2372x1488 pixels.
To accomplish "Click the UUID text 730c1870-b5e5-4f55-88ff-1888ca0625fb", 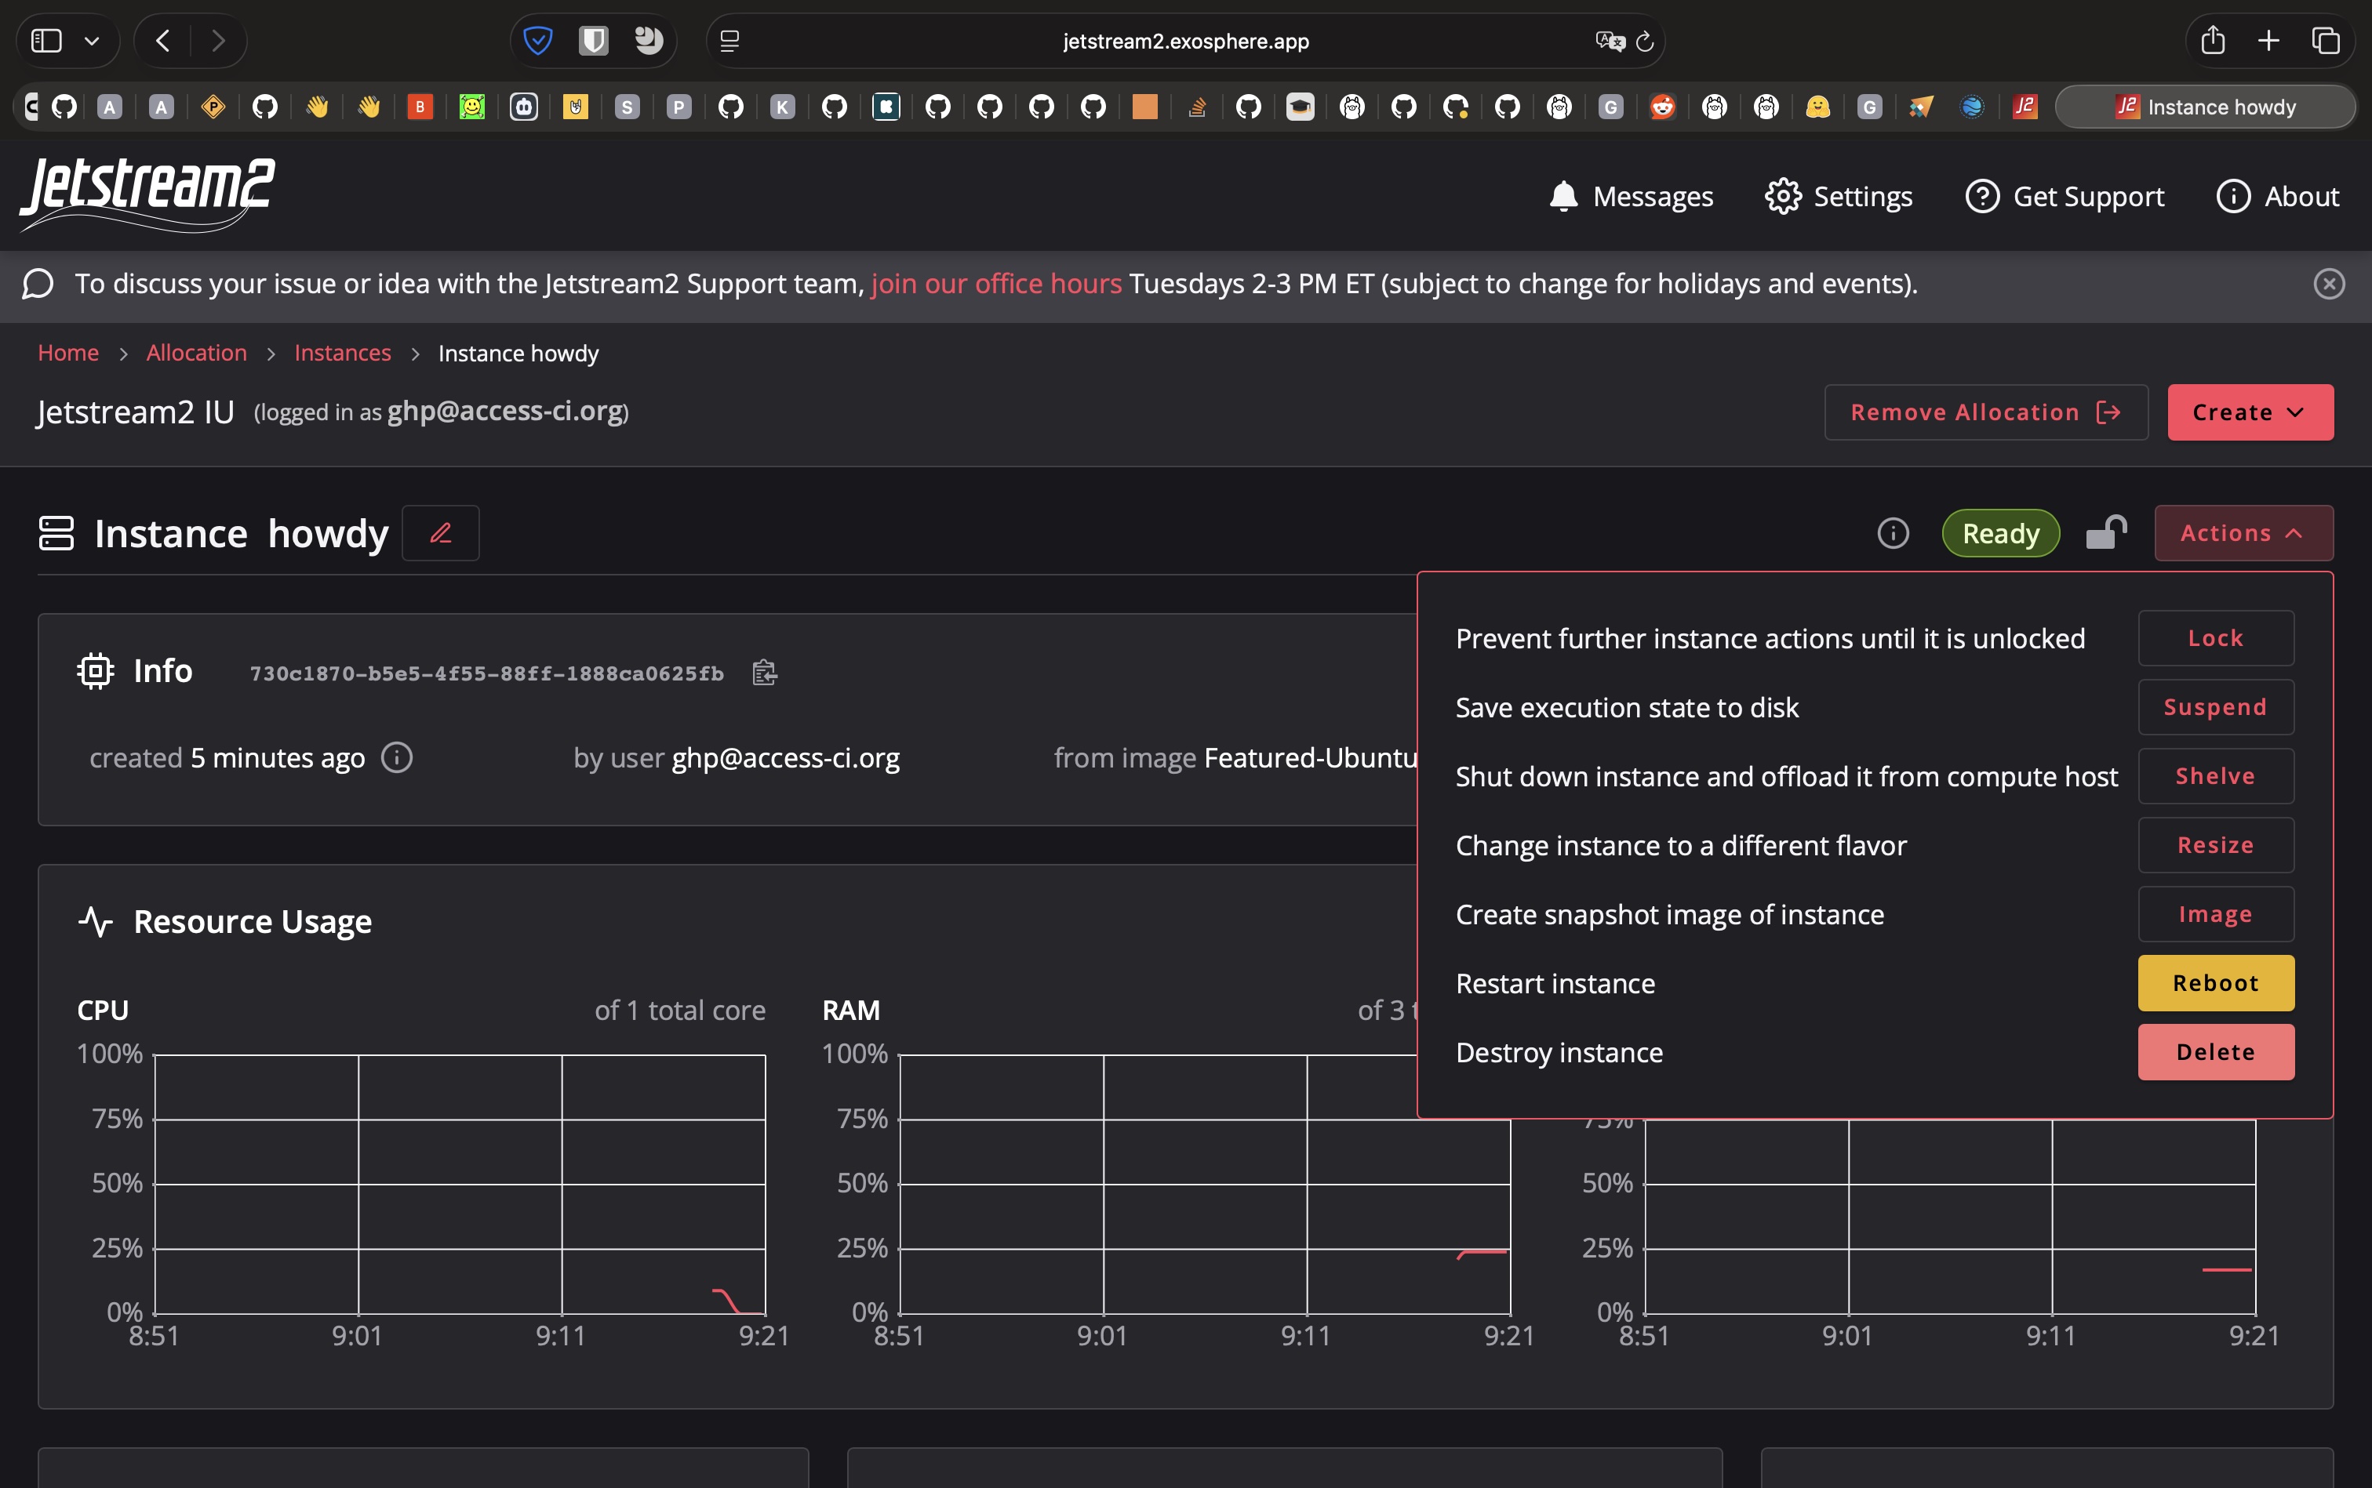I will [486, 673].
